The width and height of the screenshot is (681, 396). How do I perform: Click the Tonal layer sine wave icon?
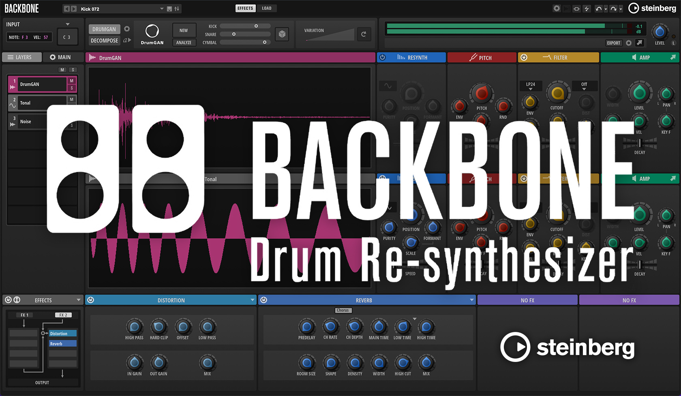pyautogui.click(x=13, y=106)
